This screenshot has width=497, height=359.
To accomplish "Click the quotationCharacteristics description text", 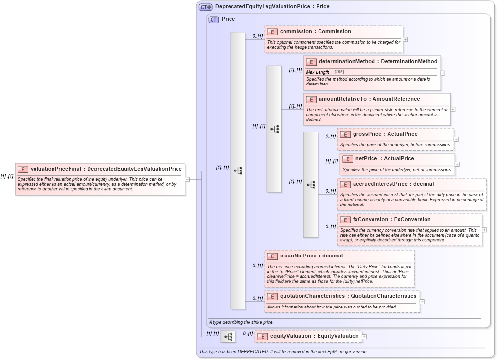I will (332, 307).
